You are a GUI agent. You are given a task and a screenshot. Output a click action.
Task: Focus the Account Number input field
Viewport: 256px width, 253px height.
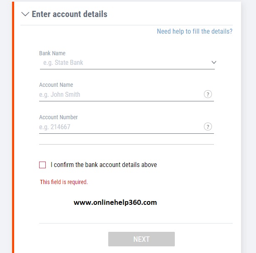point(121,127)
